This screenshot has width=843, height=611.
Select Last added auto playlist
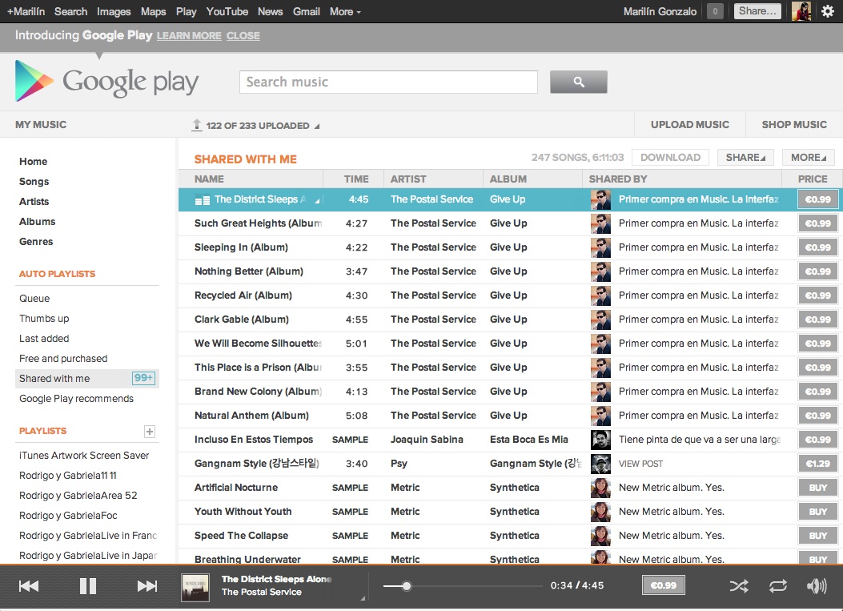coord(44,338)
